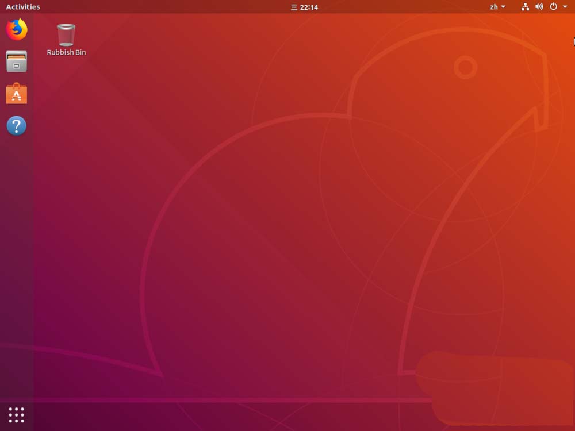Open the zh input source menu
The width and height of the screenshot is (575, 431).
494,7
